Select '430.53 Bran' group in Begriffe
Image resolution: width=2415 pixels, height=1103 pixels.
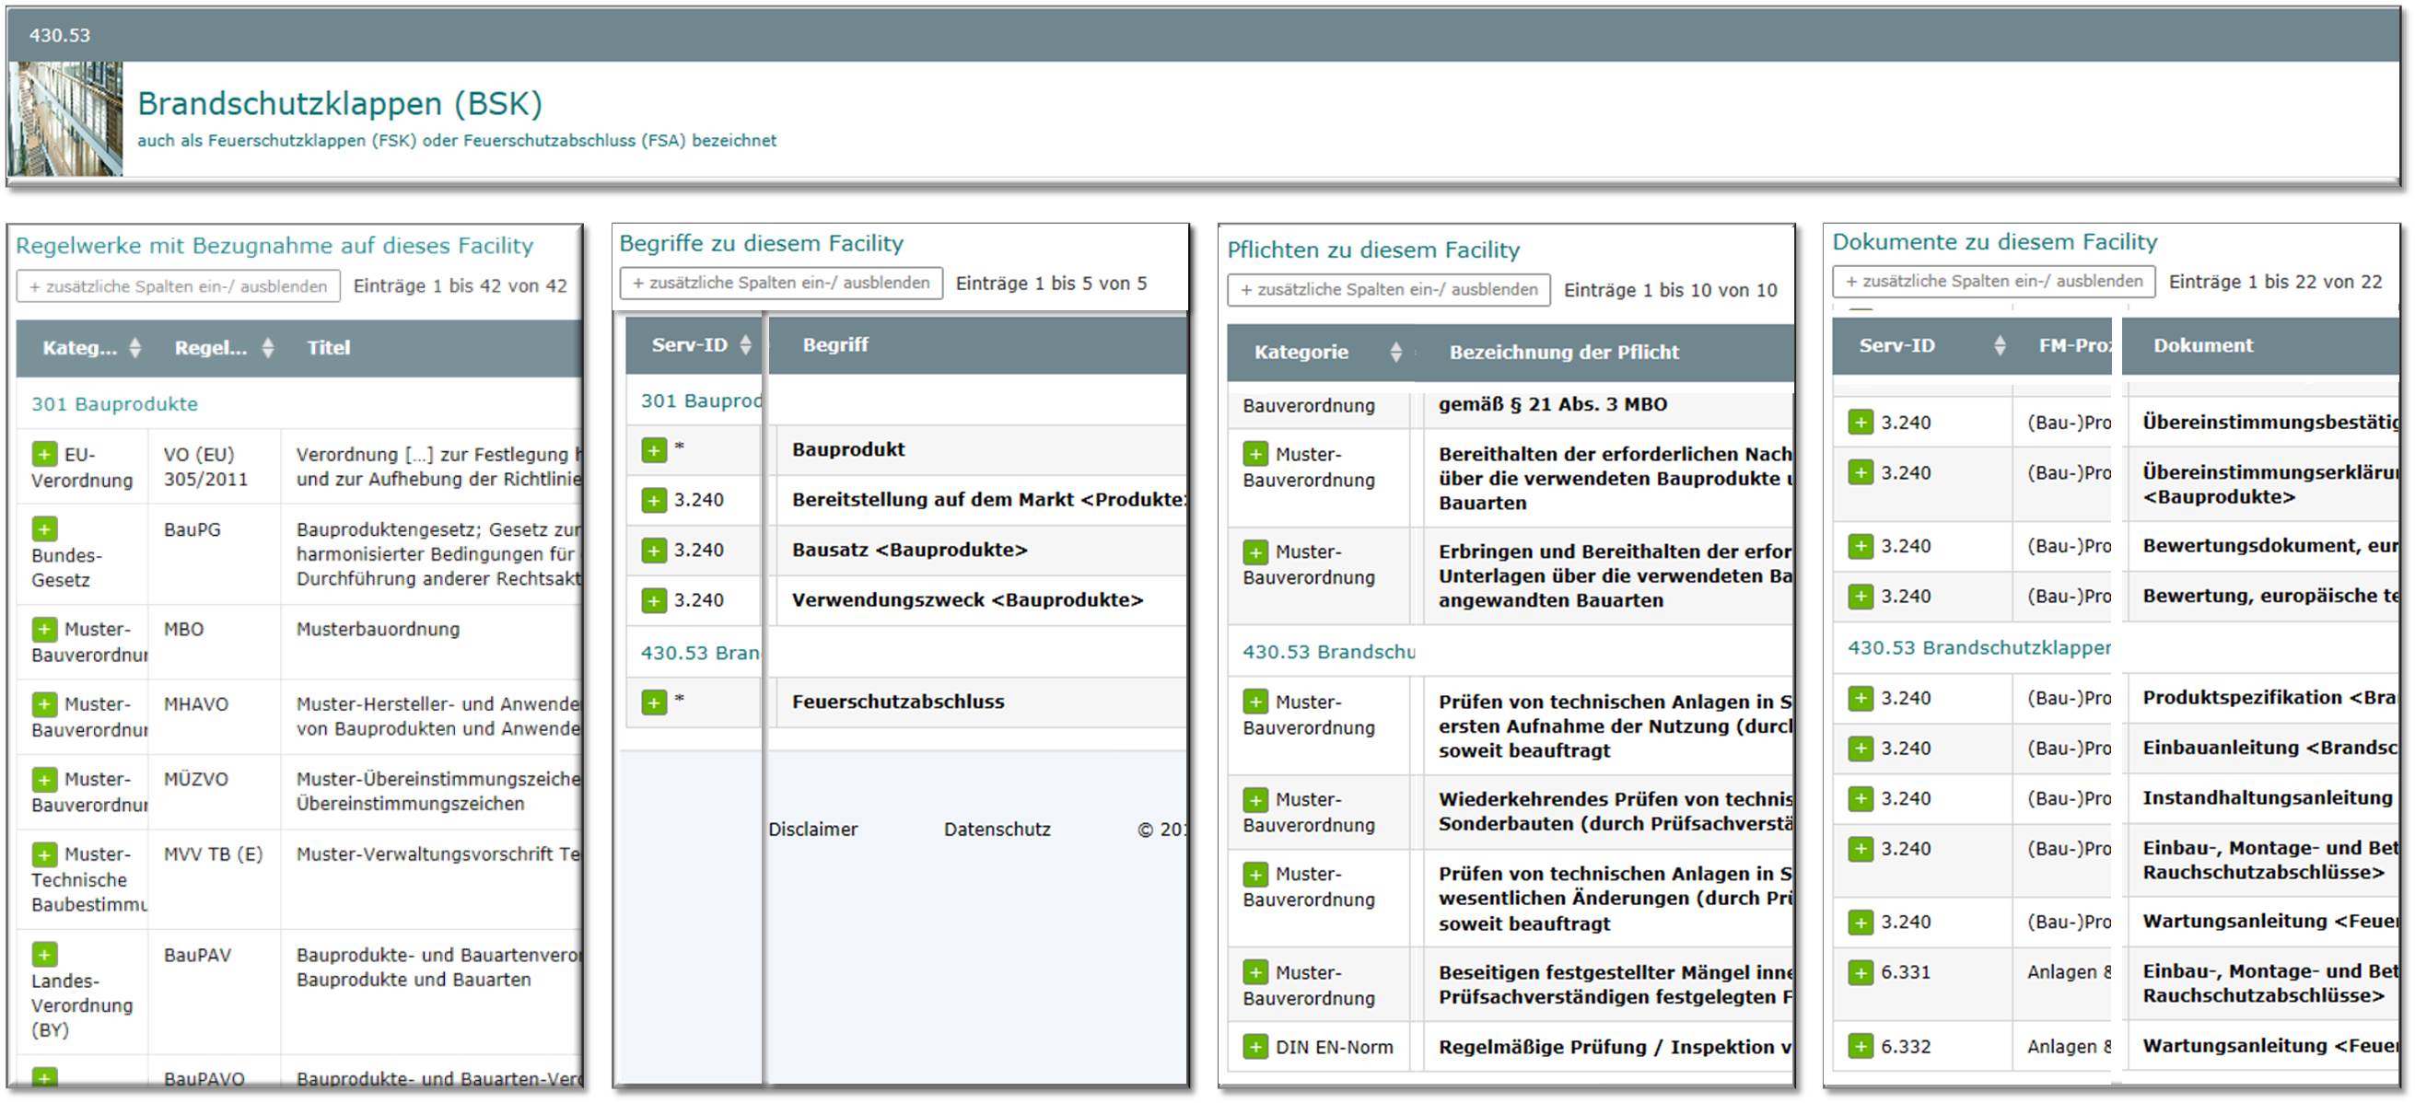pyautogui.click(x=699, y=653)
